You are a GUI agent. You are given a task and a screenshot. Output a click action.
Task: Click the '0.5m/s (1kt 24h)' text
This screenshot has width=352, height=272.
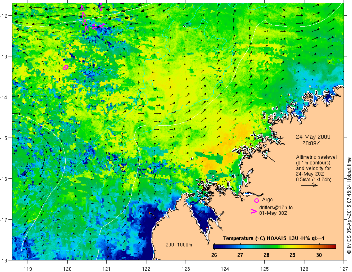pos(314,180)
